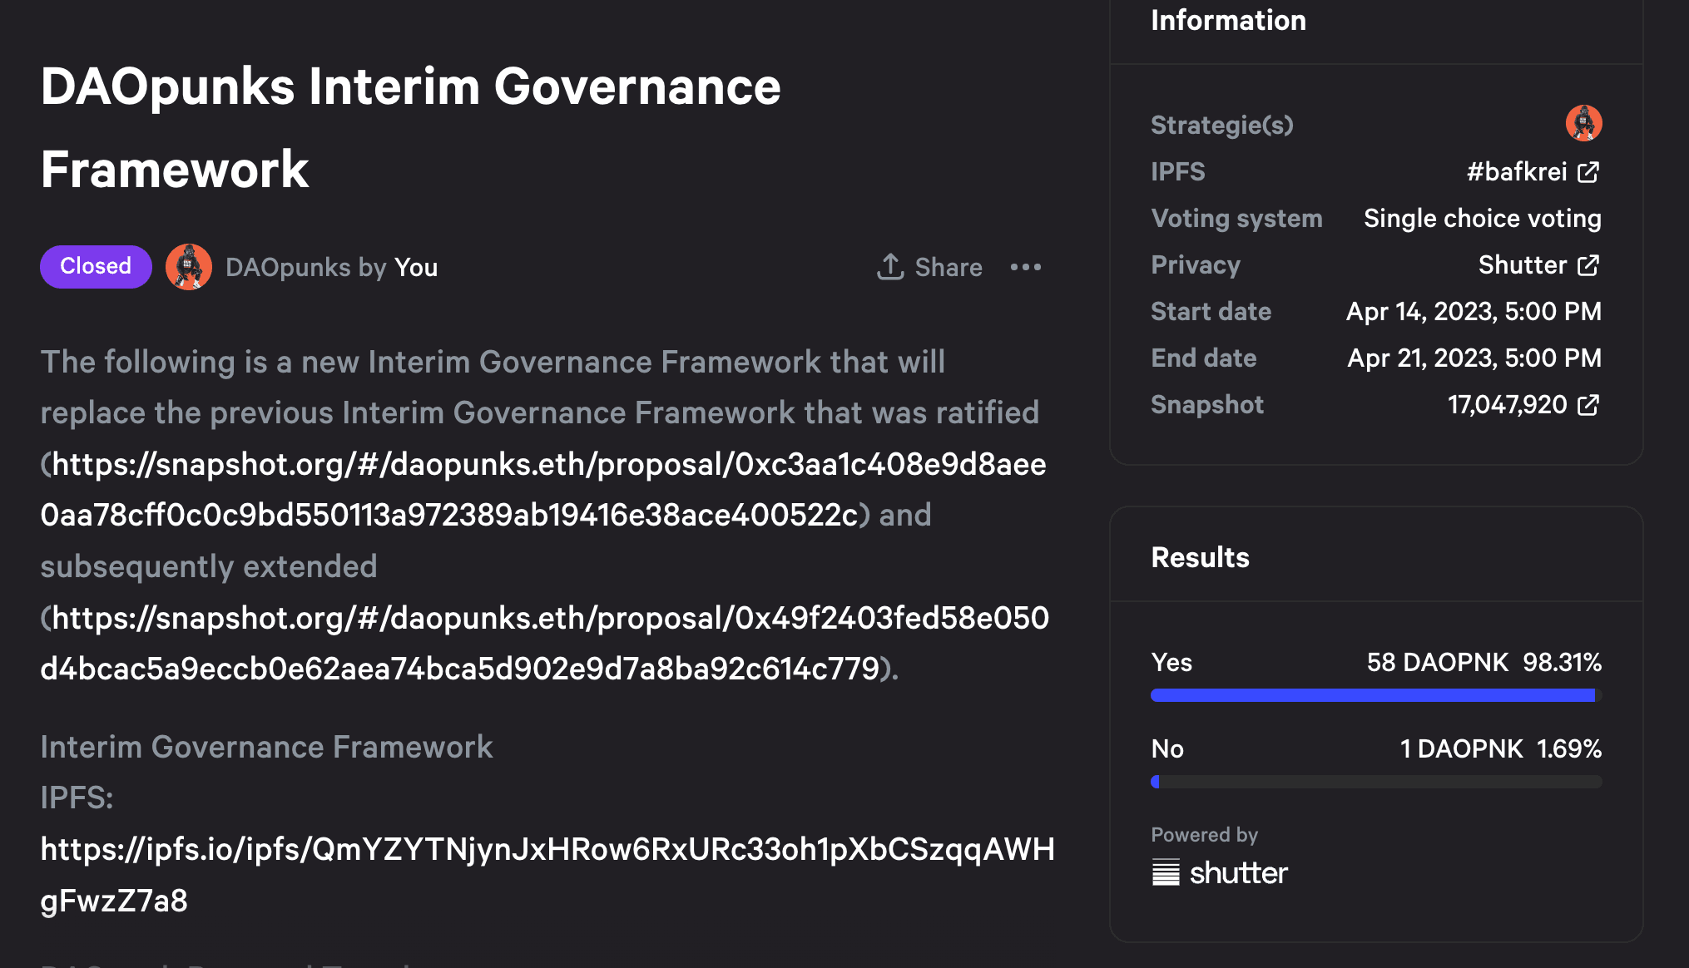Open the ipfs.io QmYZYTNjyn… link

pos(547,875)
